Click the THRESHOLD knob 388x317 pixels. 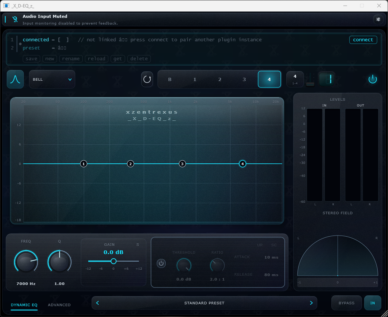[x=184, y=266]
